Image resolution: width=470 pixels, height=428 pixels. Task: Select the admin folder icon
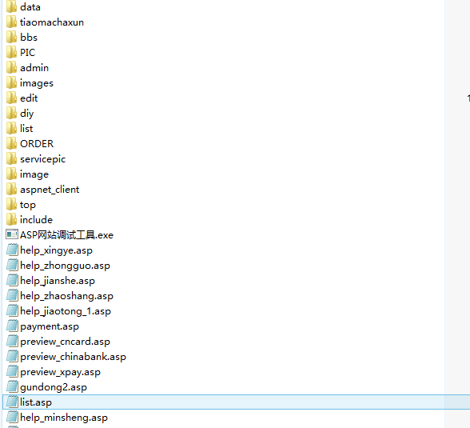pyautogui.click(x=11, y=67)
